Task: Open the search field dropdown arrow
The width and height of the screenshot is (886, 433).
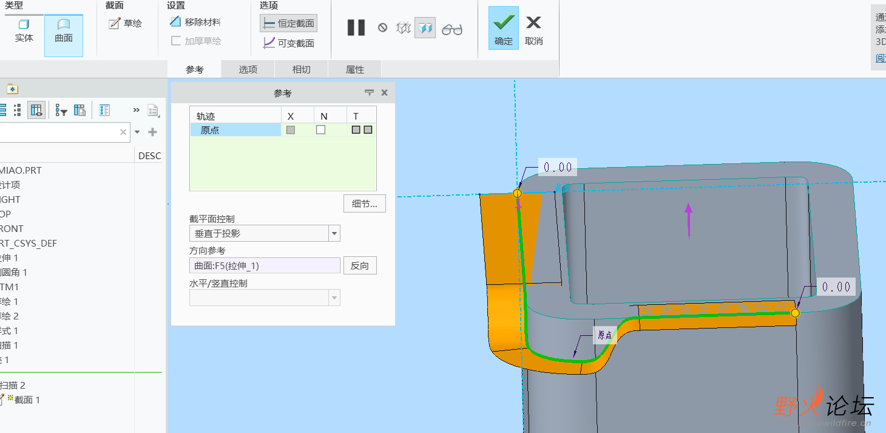Action: click(x=137, y=132)
